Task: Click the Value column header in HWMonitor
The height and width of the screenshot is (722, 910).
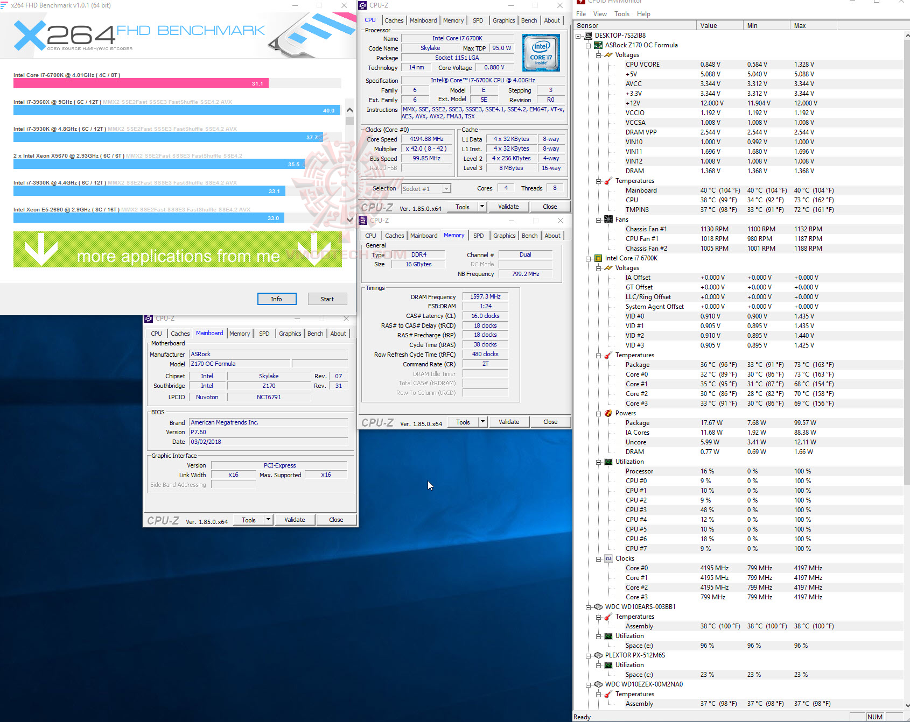Action: click(x=719, y=26)
